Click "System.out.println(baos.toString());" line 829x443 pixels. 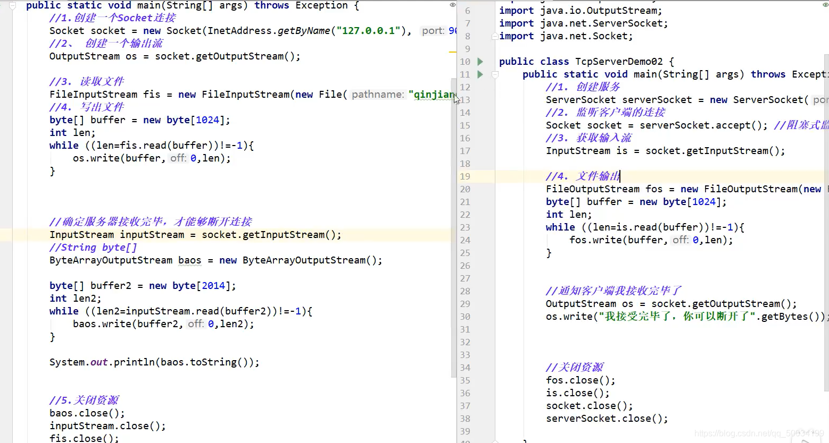point(154,362)
